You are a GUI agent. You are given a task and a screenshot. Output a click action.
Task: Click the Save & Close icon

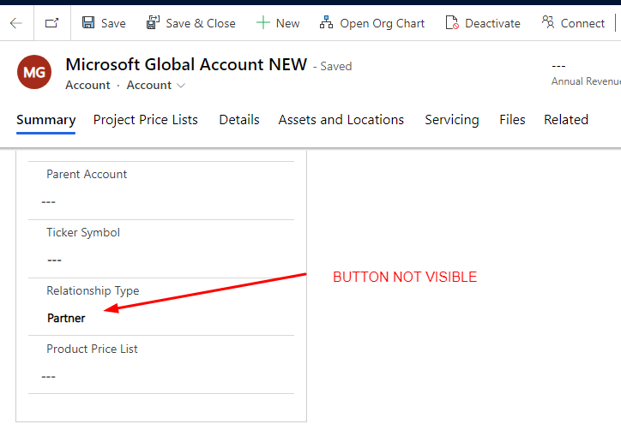pos(153,22)
